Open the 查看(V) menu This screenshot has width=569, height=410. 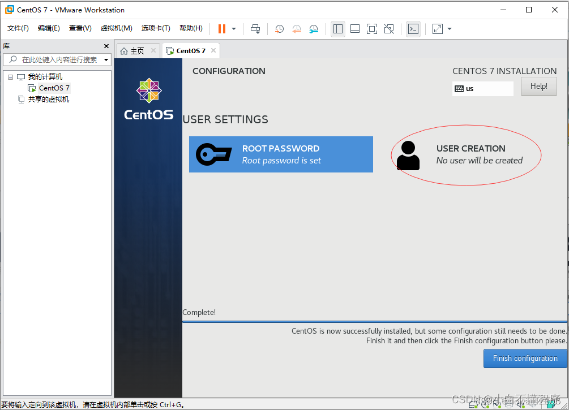coord(80,28)
